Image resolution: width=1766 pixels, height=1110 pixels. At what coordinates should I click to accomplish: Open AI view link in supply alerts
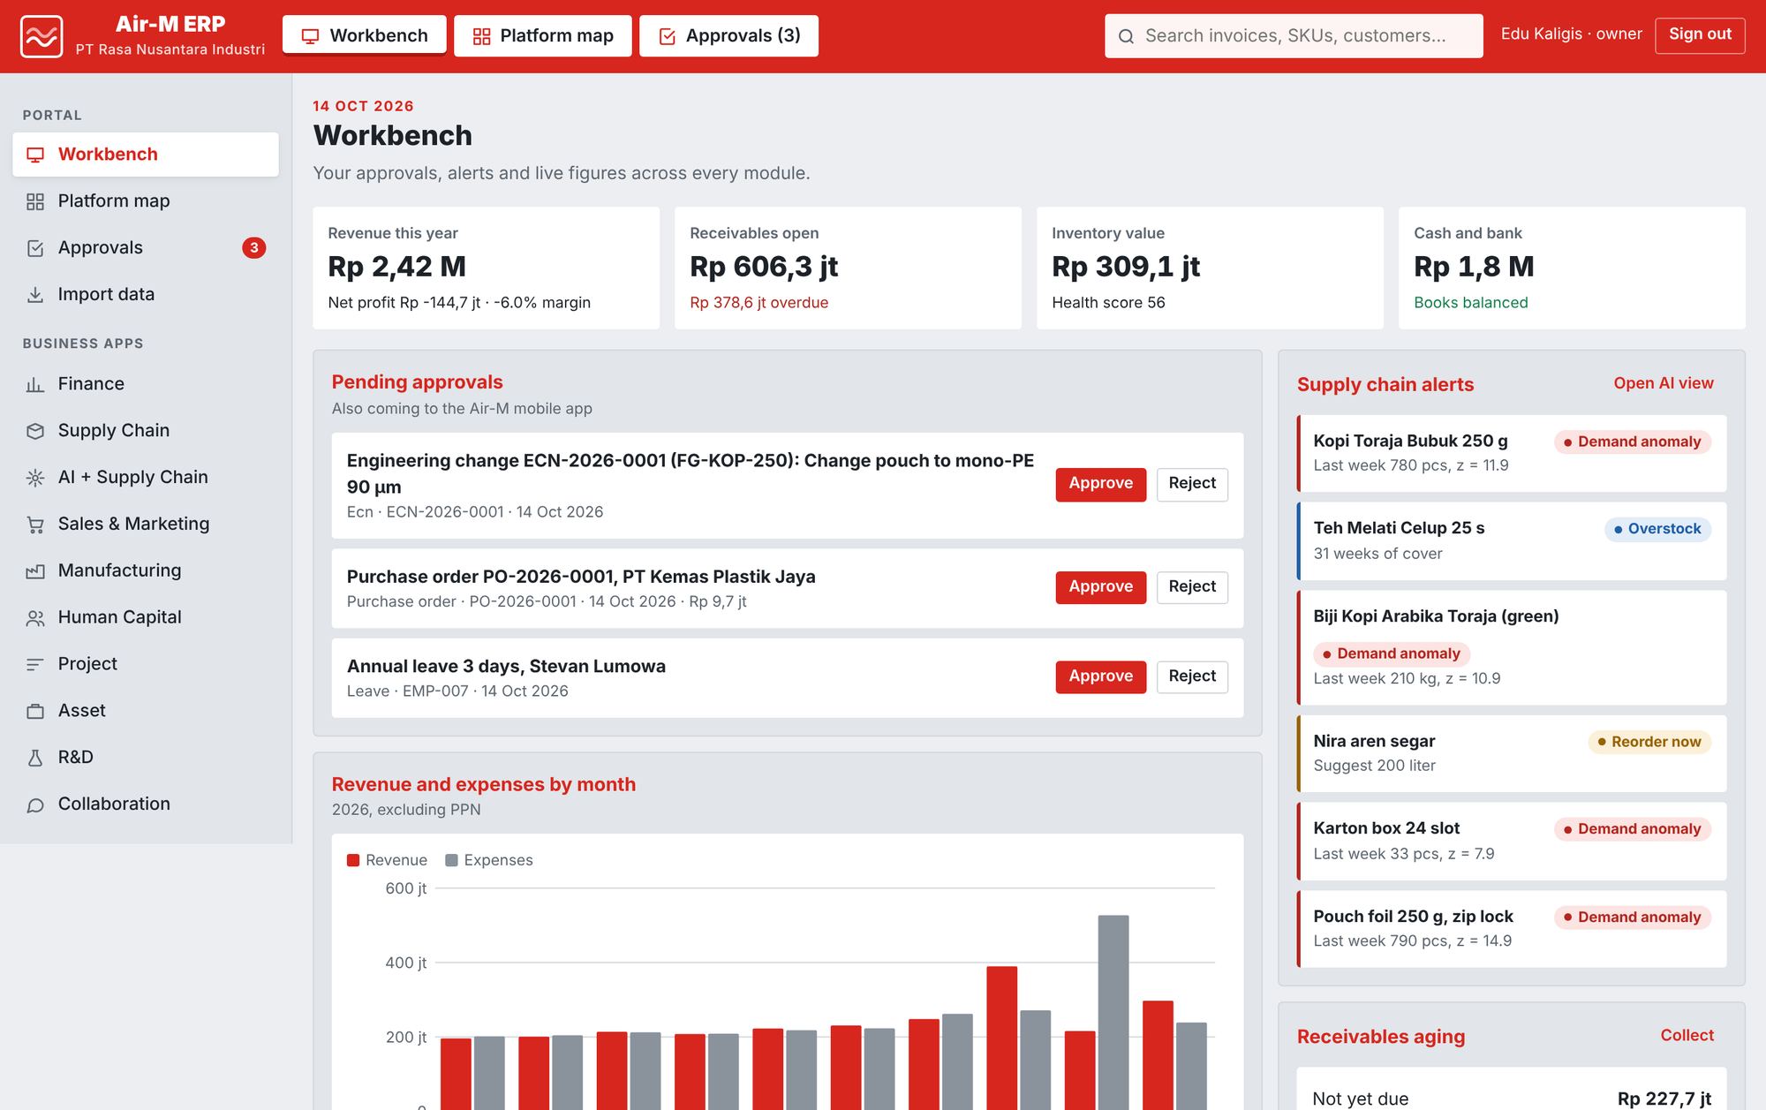(x=1664, y=383)
